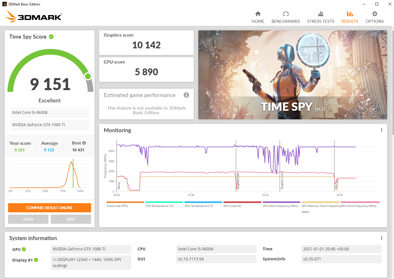Click the Save button
The width and height of the screenshot is (394, 279).
point(71,219)
